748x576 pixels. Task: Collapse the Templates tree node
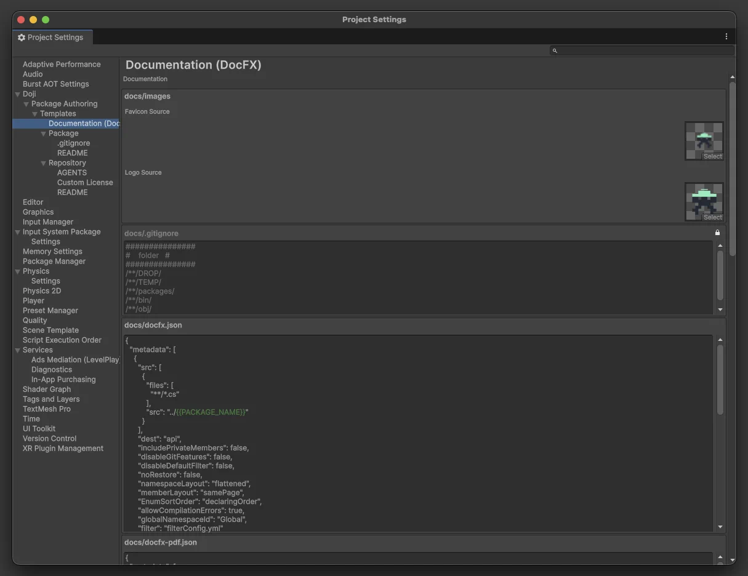coord(35,114)
